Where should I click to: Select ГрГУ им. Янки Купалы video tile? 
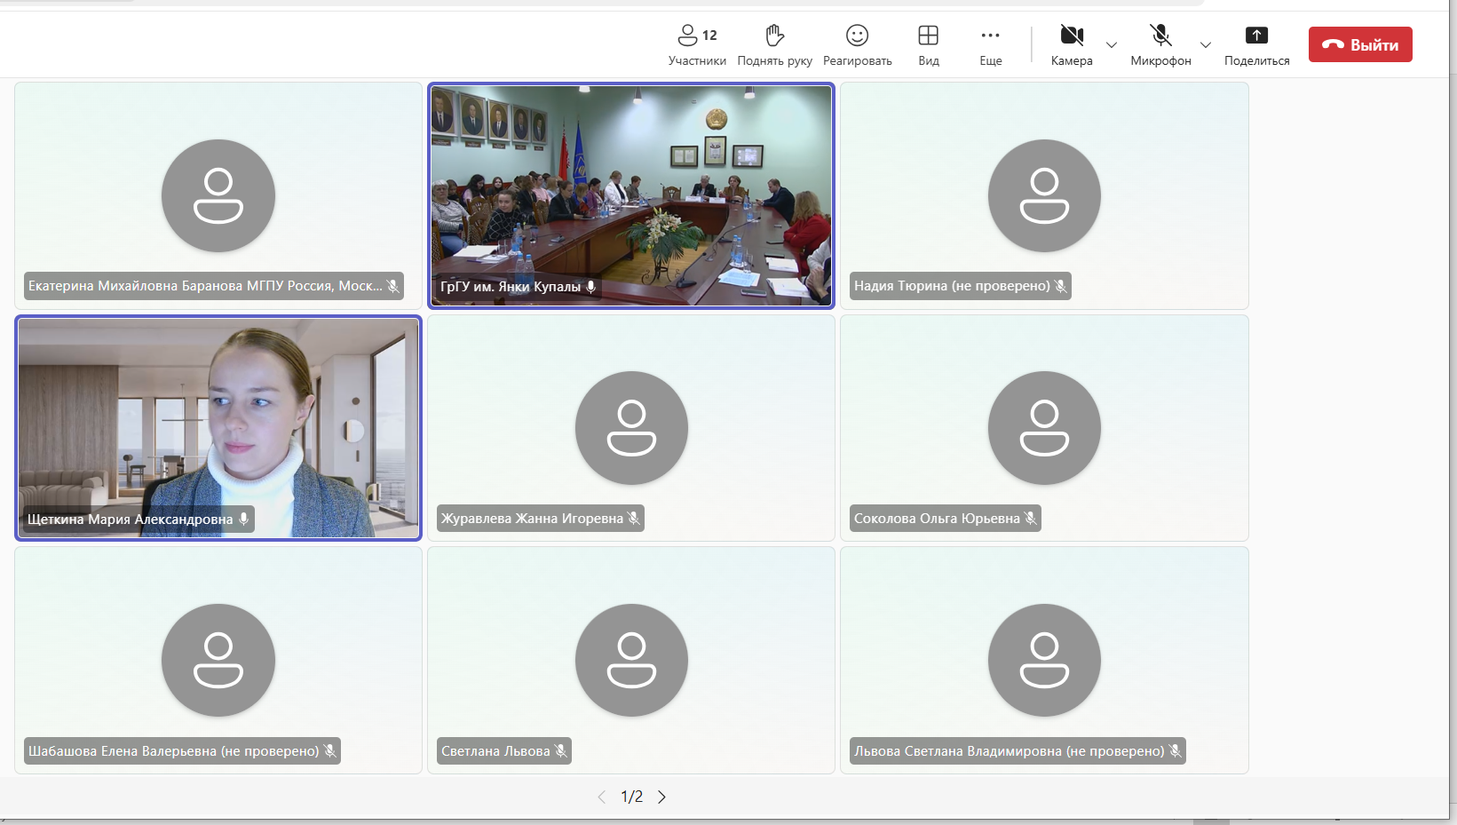click(x=631, y=195)
